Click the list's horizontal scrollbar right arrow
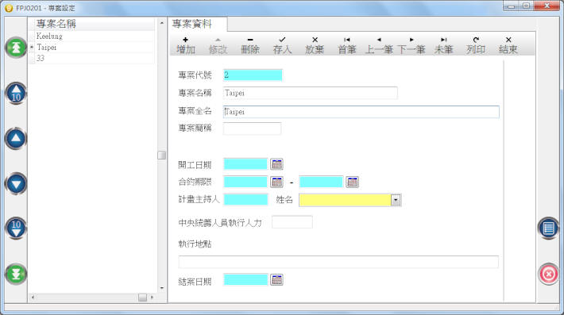Image resolution: width=564 pixels, height=315 pixels. [x=152, y=297]
